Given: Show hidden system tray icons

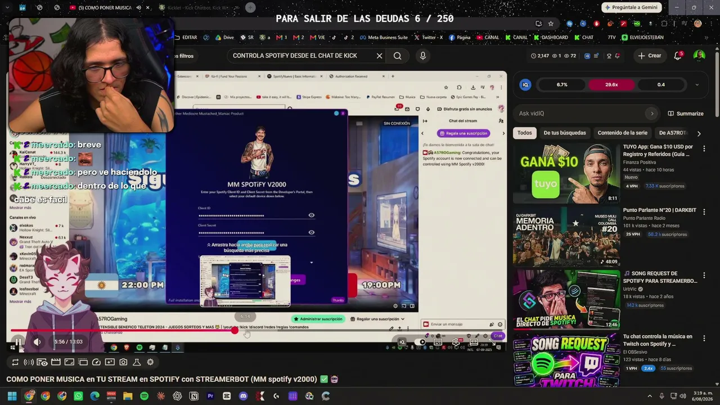Looking at the screenshot, I should 650,396.
